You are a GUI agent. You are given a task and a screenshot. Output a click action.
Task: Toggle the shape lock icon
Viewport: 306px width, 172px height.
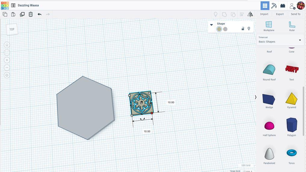tap(243, 29)
